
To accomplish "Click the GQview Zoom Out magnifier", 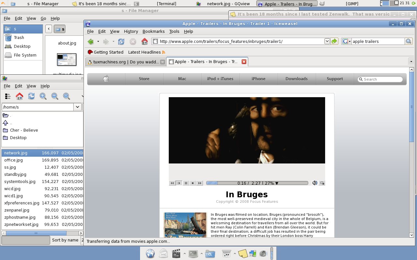I will [x=55, y=96].
